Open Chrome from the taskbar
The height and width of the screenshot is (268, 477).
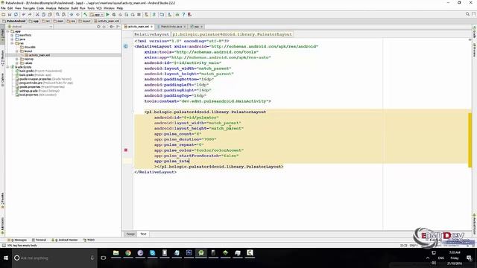coord(128,253)
